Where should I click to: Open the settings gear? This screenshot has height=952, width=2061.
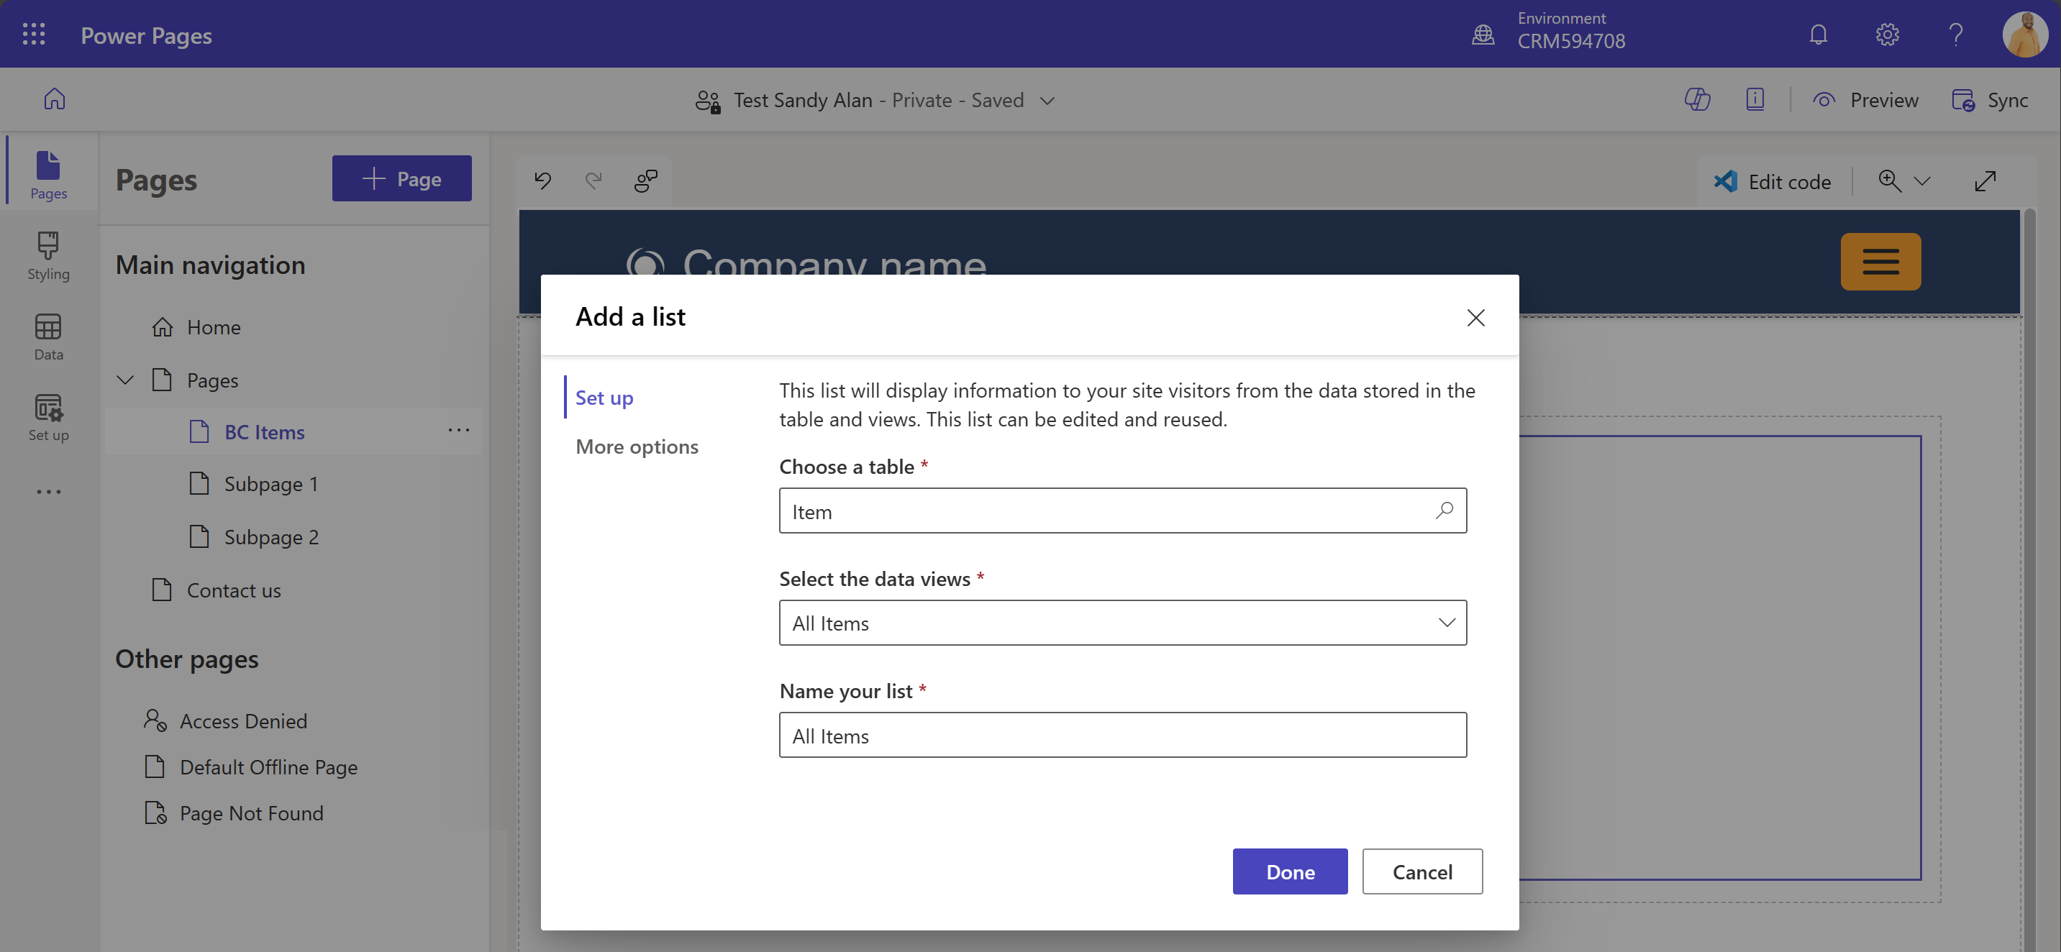(x=1887, y=35)
